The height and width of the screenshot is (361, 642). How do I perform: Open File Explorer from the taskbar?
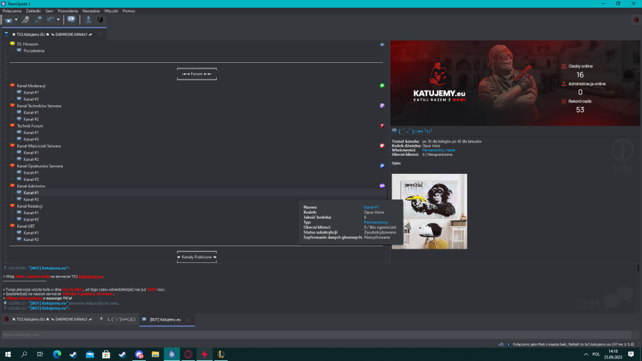click(x=155, y=355)
